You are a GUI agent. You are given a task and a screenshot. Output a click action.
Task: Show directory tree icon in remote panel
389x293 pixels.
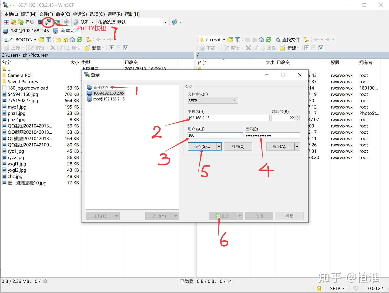(x=306, y=40)
